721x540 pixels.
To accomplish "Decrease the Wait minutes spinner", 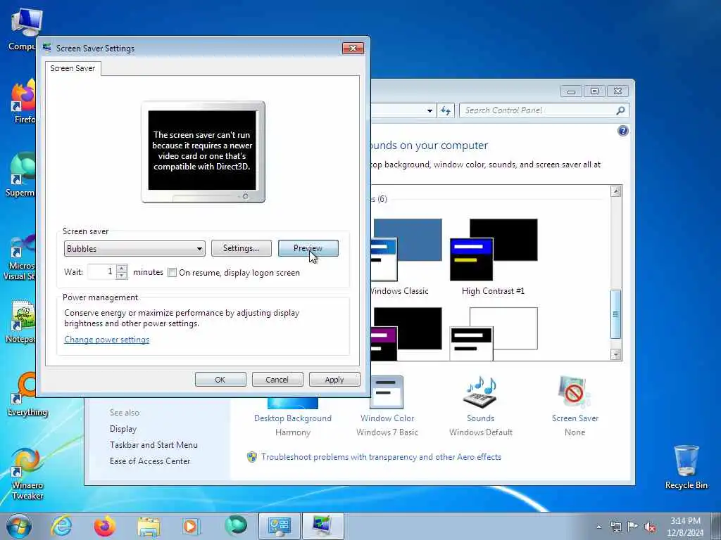I will coord(121,276).
